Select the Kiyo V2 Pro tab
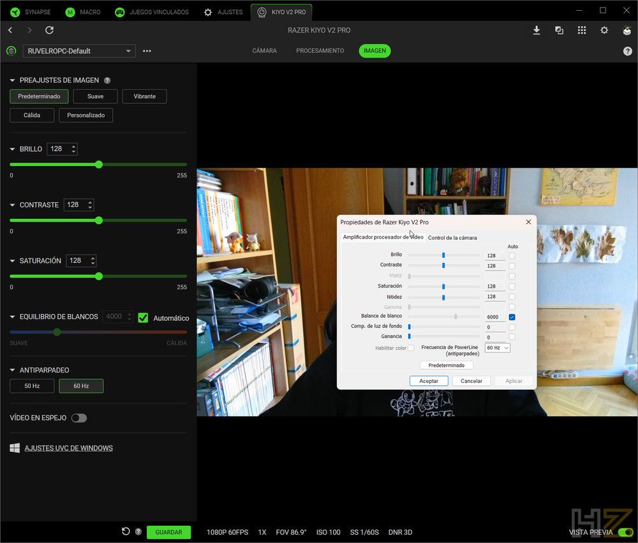Viewport: 638px width, 543px height. coord(281,12)
